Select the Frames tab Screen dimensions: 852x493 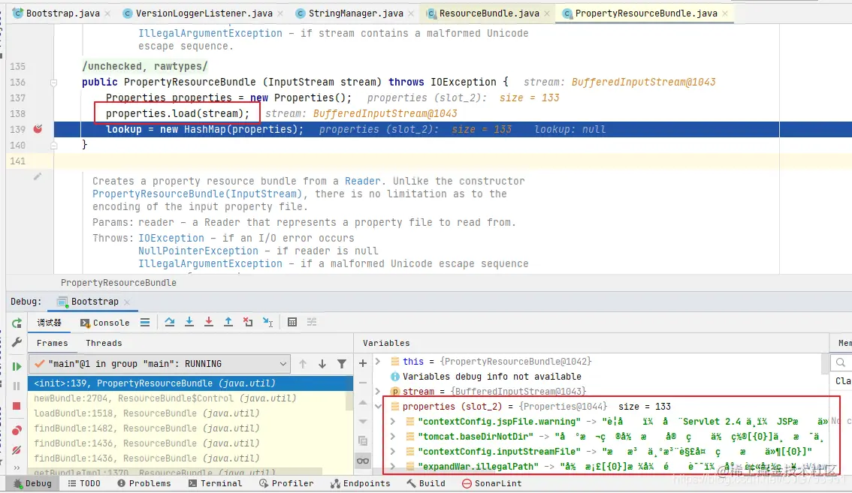52,343
